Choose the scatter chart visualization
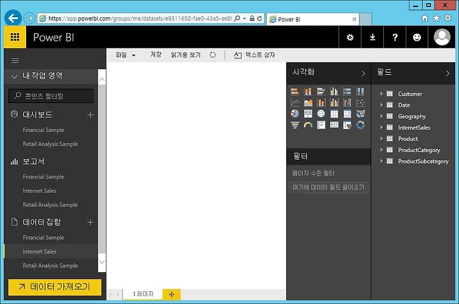The image size is (459, 304). click(x=360, y=103)
